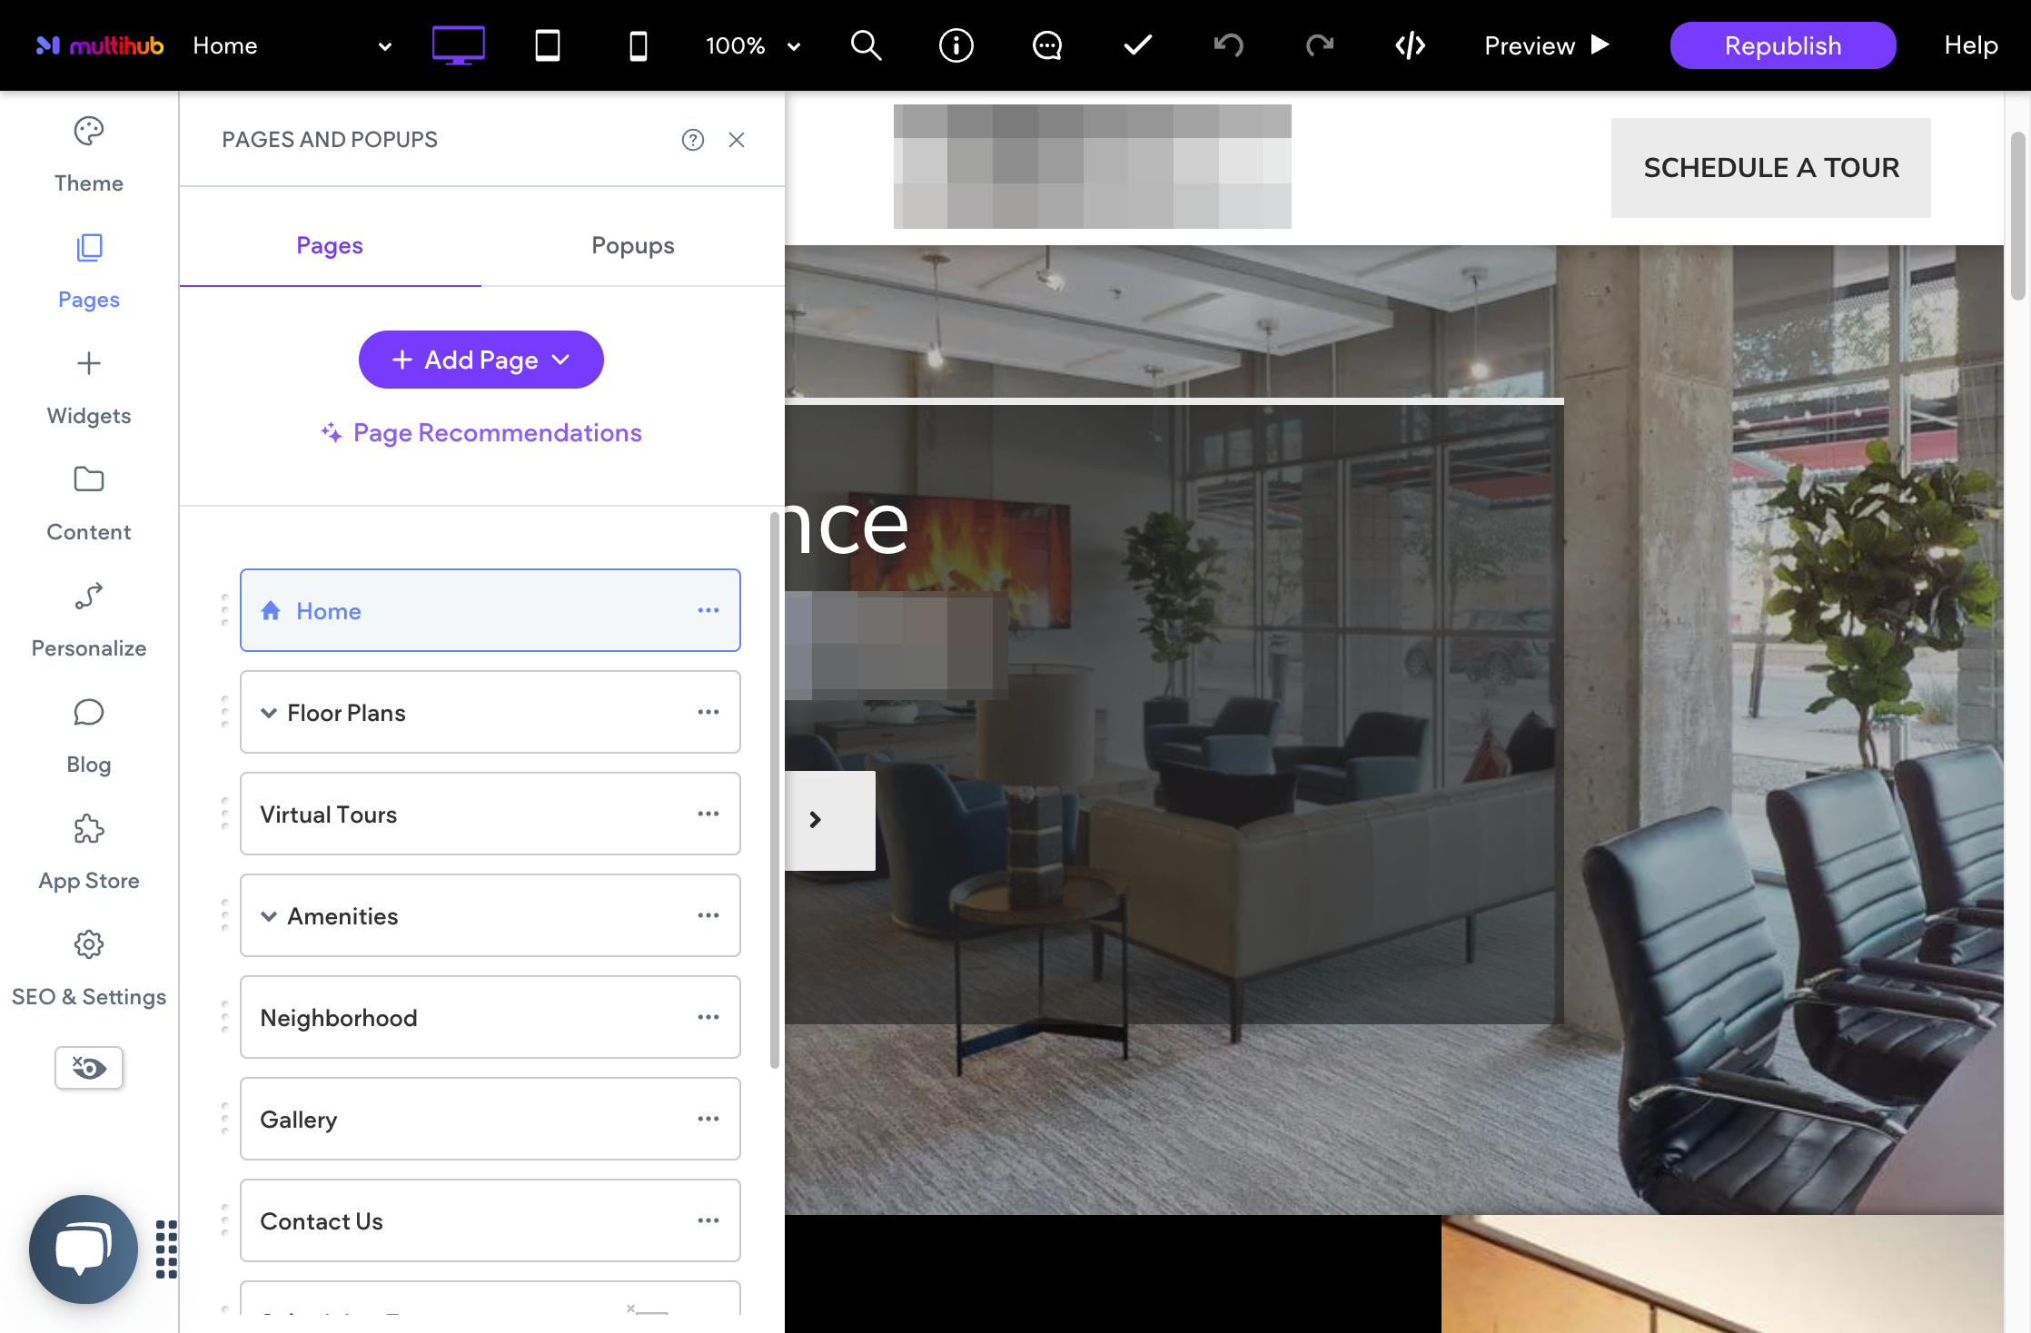
Task: Open the Personalize panel
Action: [89, 620]
